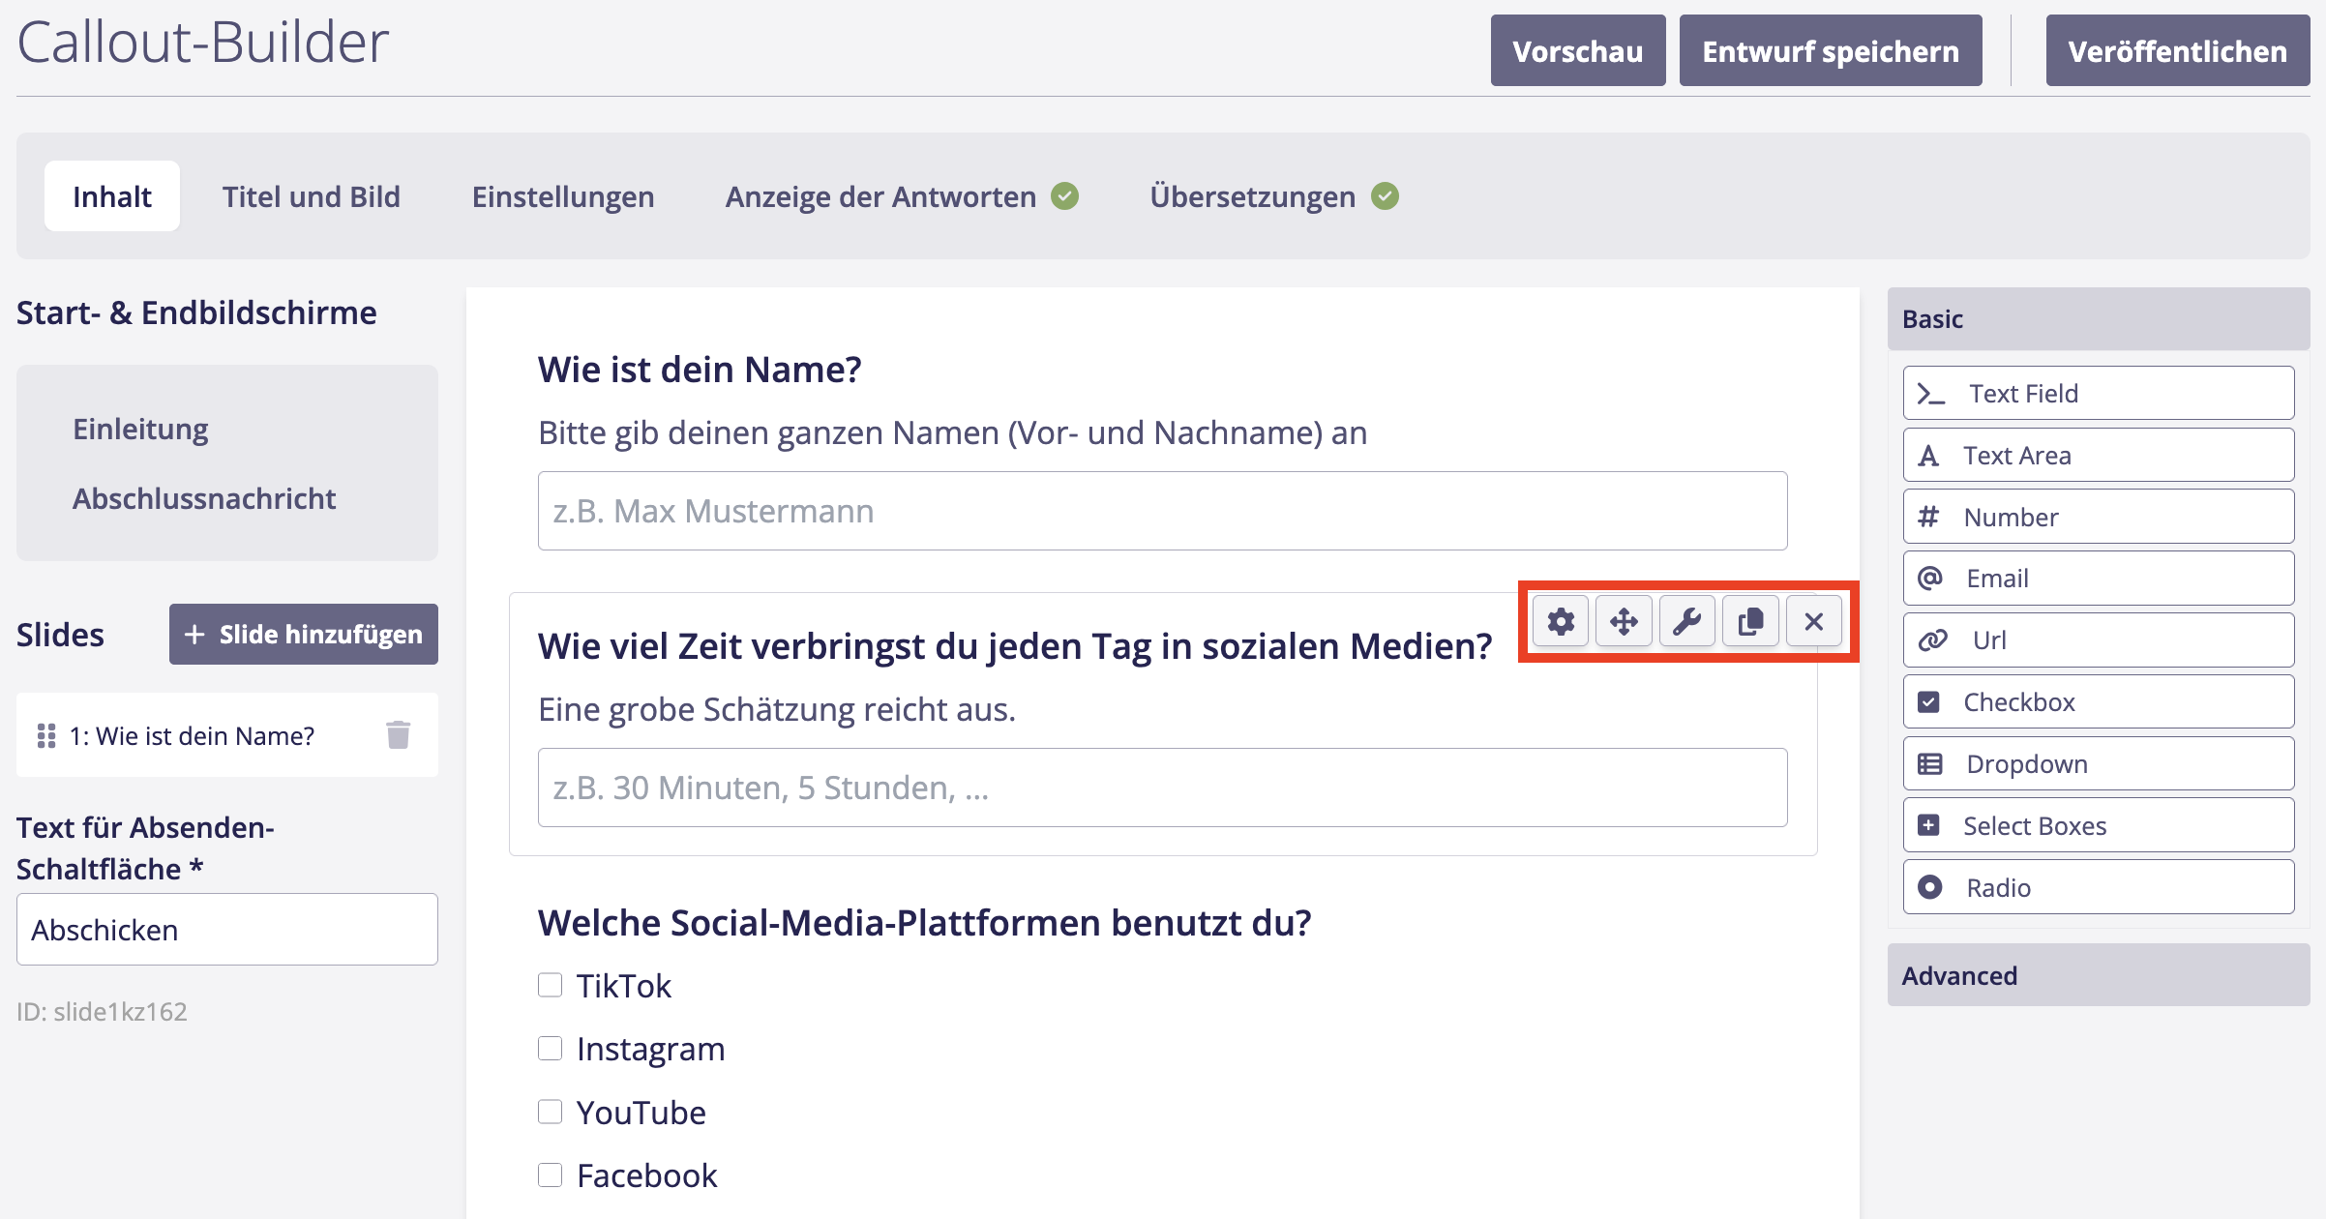Add an Email component from the Basic panel

[x=2098, y=579]
